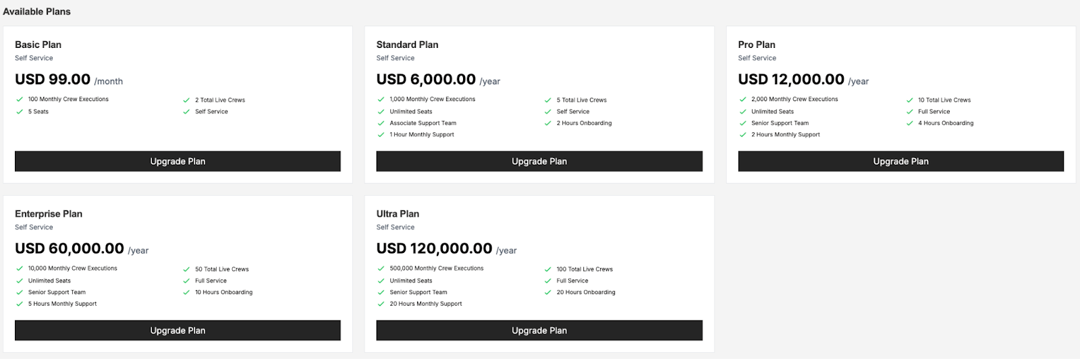Click checkmark next to 50 Total Live Crews
Screen dimensions: 1080x359
(186, 269)
